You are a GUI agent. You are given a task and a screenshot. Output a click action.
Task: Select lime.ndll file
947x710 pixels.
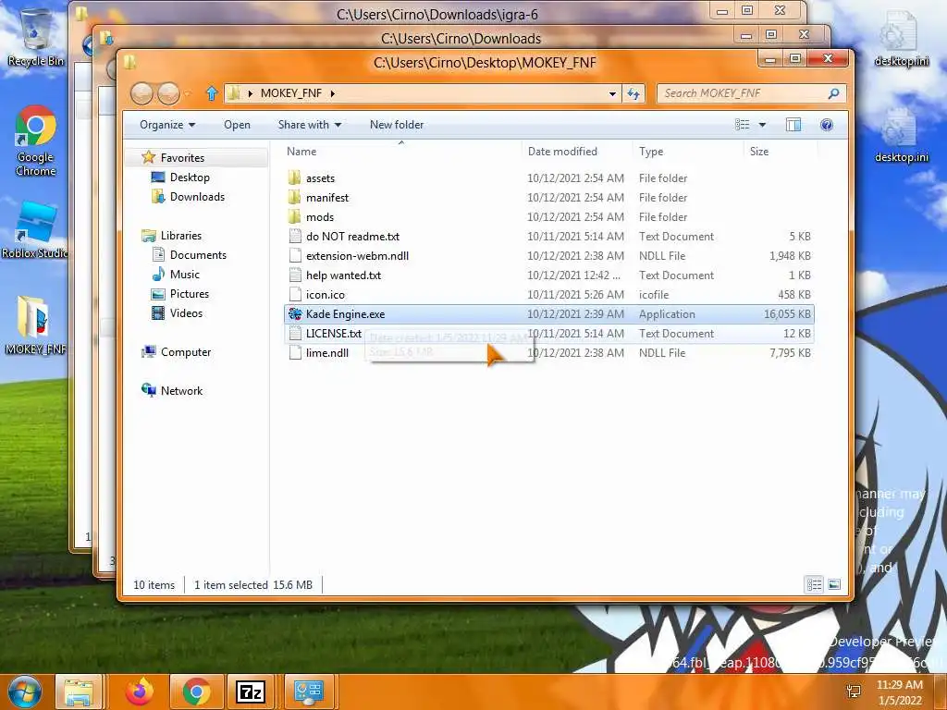click(x=326, y=352)
